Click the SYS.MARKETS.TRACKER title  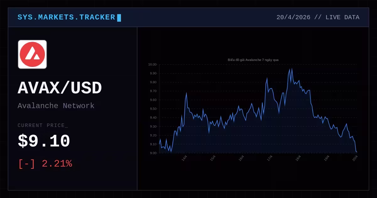coord(66,17)
